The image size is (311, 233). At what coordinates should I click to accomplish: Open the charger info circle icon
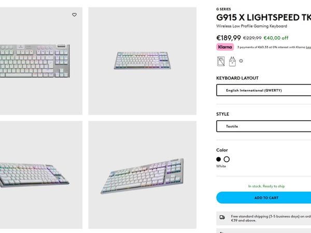[x=241, y=61]
